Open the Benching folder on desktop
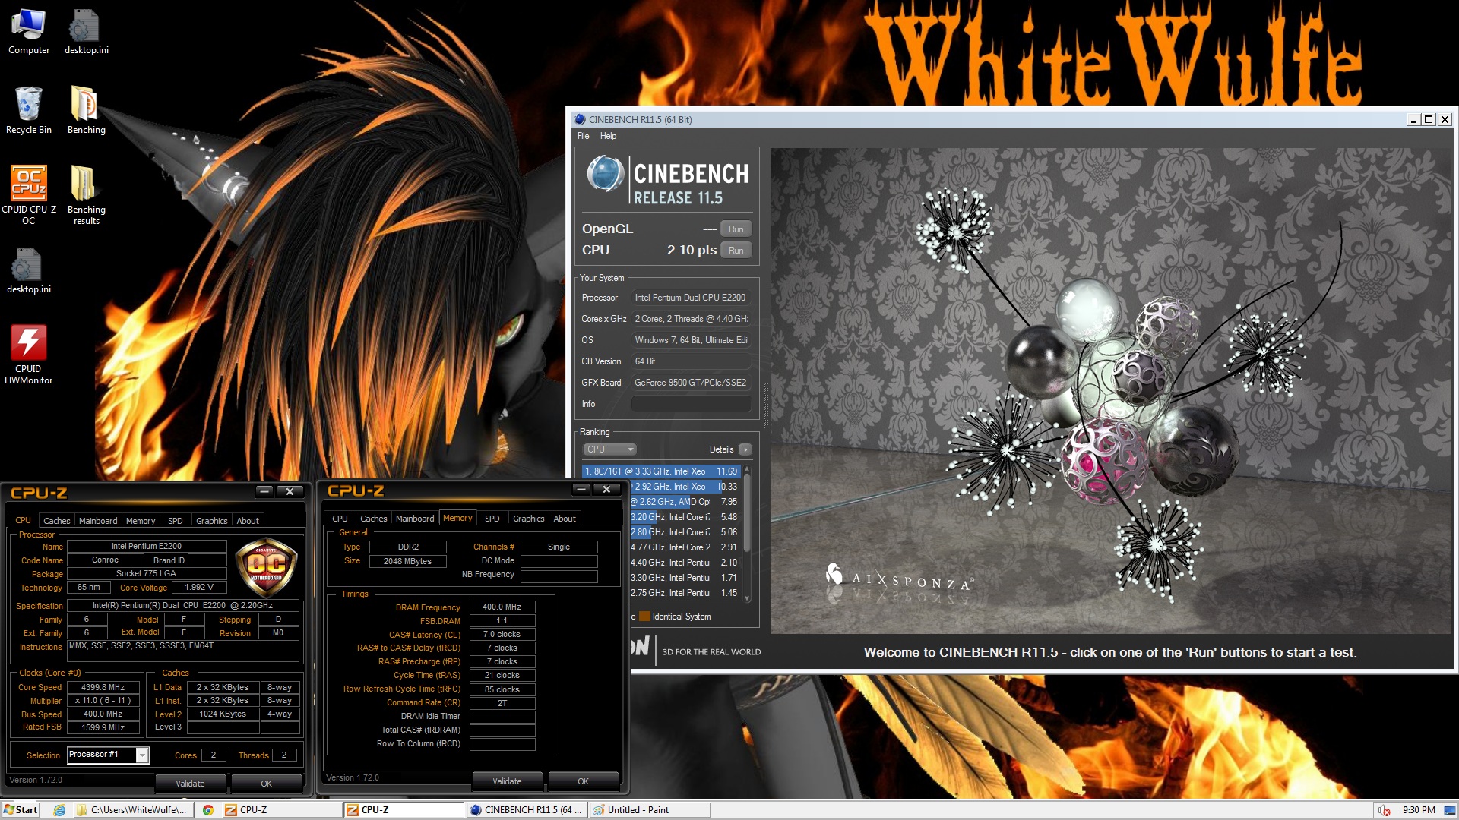The image size is (1459, 820). point(86,111)
